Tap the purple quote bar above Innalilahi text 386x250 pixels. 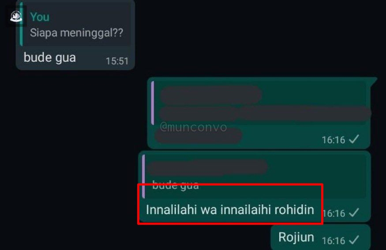tap(144, 177)
